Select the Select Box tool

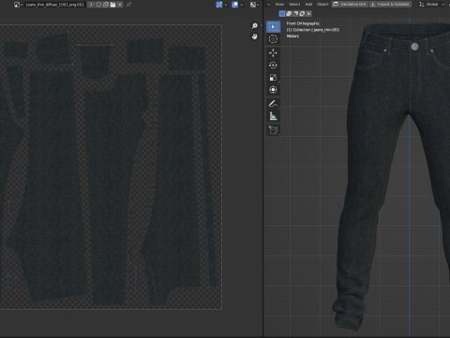point(273,27)
